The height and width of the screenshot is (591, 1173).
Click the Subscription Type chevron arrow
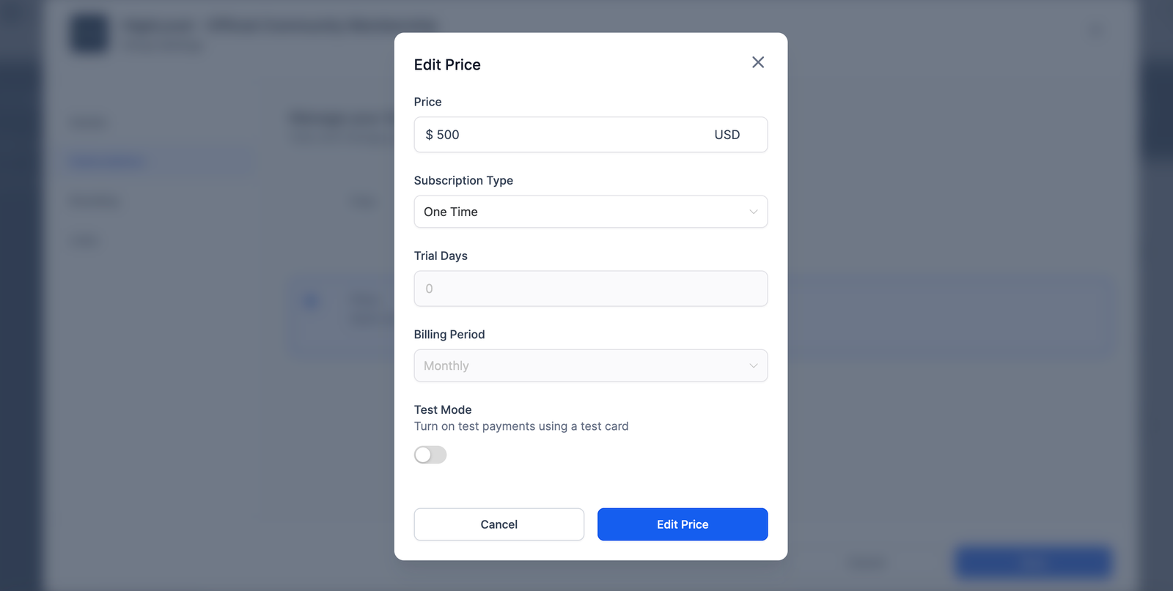click(x=753, y=212)
